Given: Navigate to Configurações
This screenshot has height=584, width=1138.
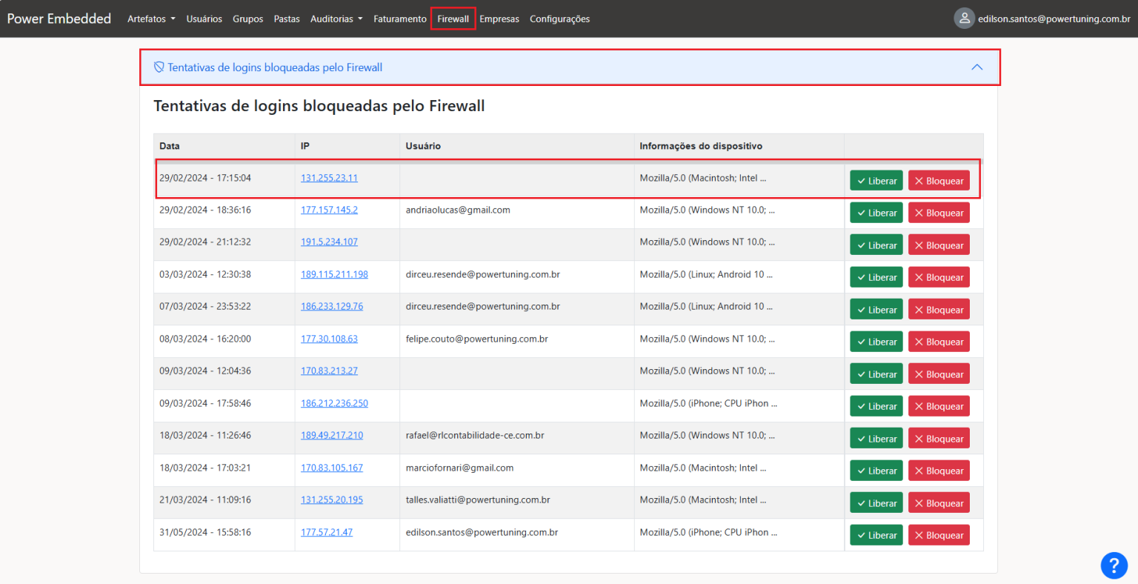Looking at the screenshot, I should pos(559,19).
